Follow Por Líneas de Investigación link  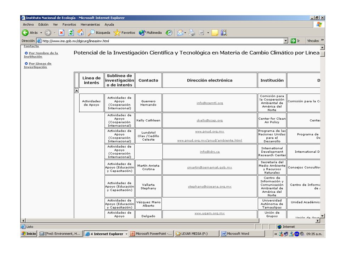pos(38,65)
